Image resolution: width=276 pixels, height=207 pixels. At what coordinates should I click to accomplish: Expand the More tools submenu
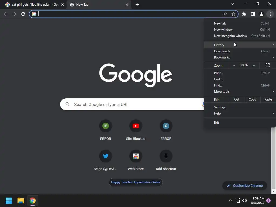240,92
